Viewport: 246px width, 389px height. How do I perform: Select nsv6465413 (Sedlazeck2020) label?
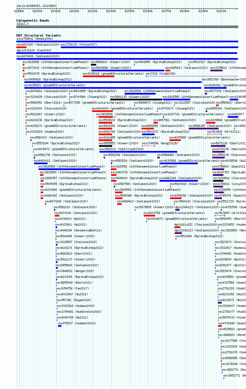[x=187, y=68]
